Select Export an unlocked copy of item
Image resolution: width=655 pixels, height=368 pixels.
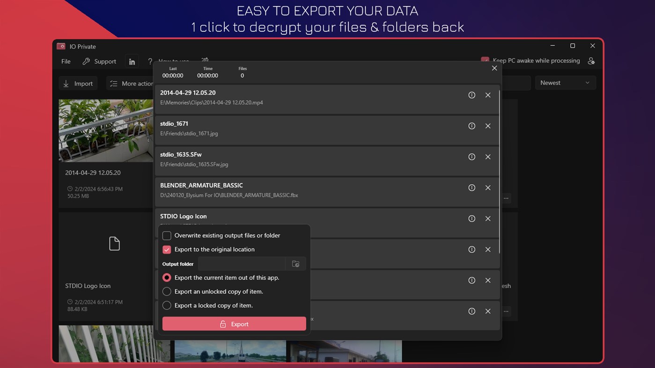(167, 291)
